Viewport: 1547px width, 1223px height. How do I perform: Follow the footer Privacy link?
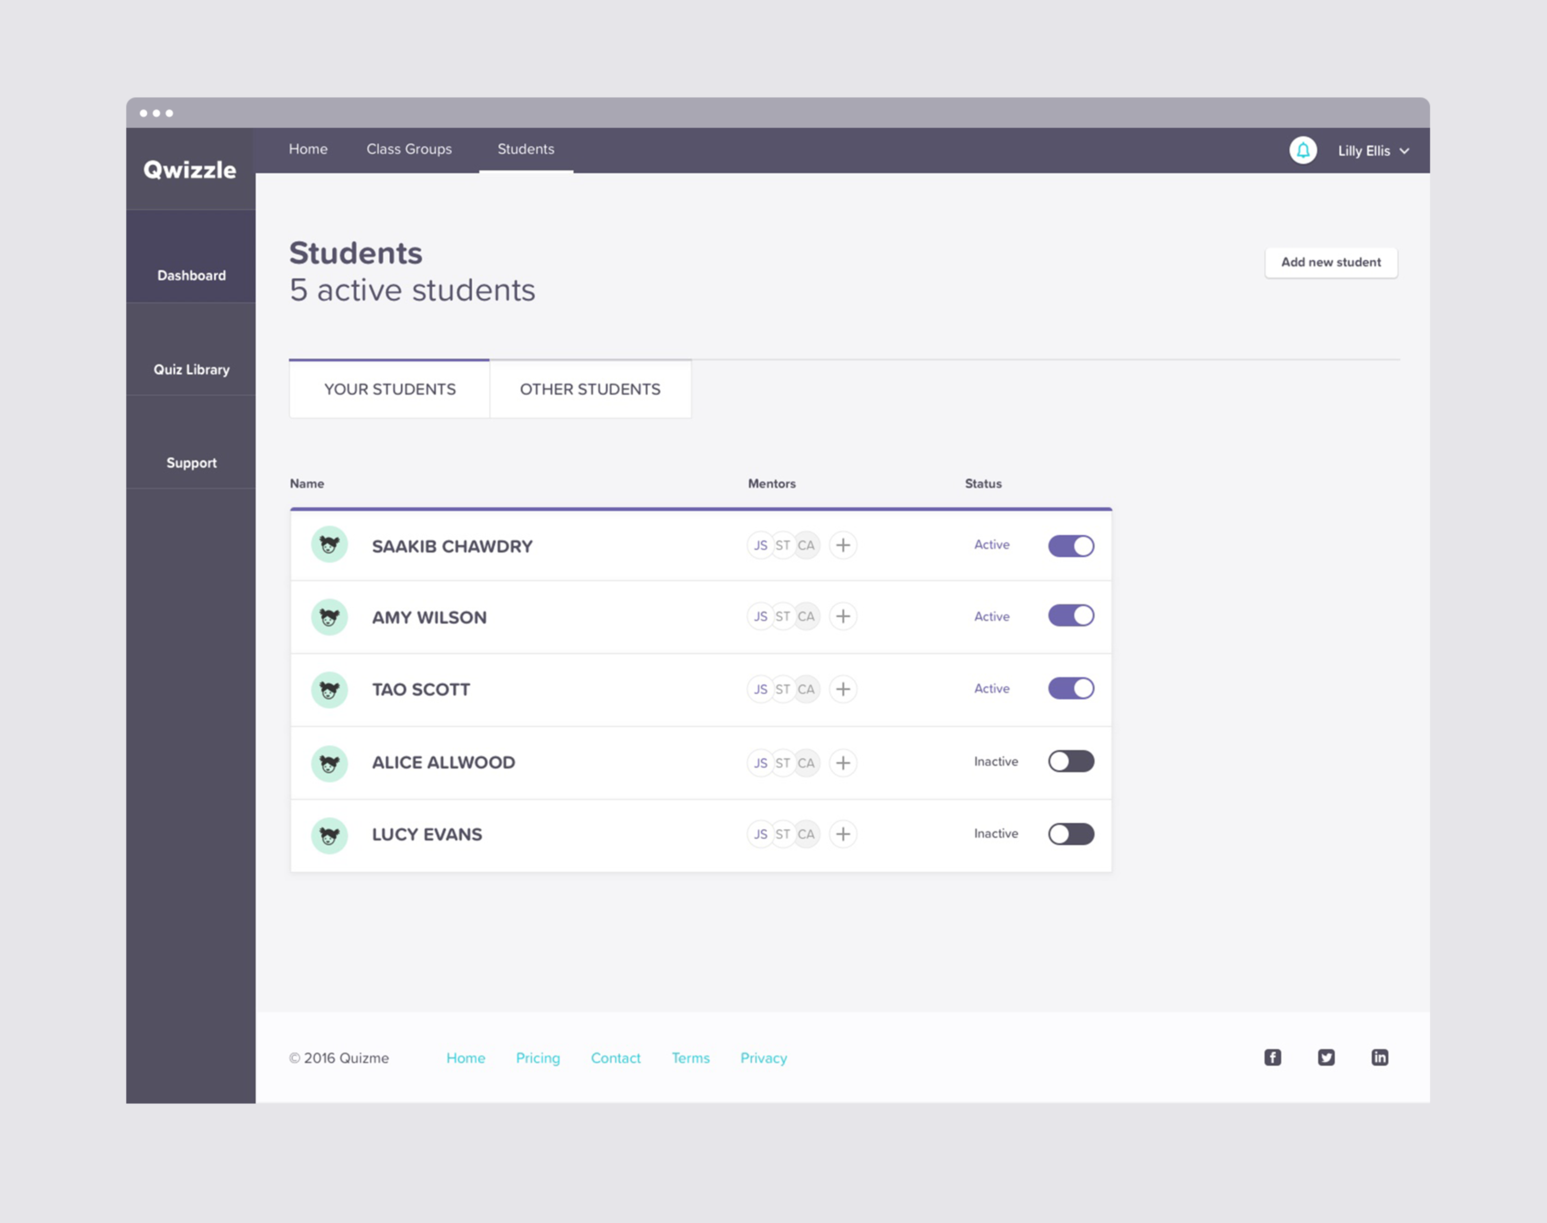coord(764,1057)
